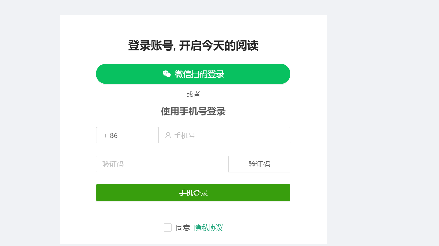
Task: Click the 使用手机号登录 heading
Action: 193,112
